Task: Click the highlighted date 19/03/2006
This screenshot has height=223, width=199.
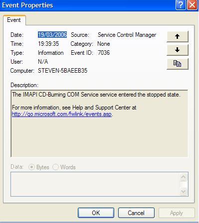Action: coord(52,35)
